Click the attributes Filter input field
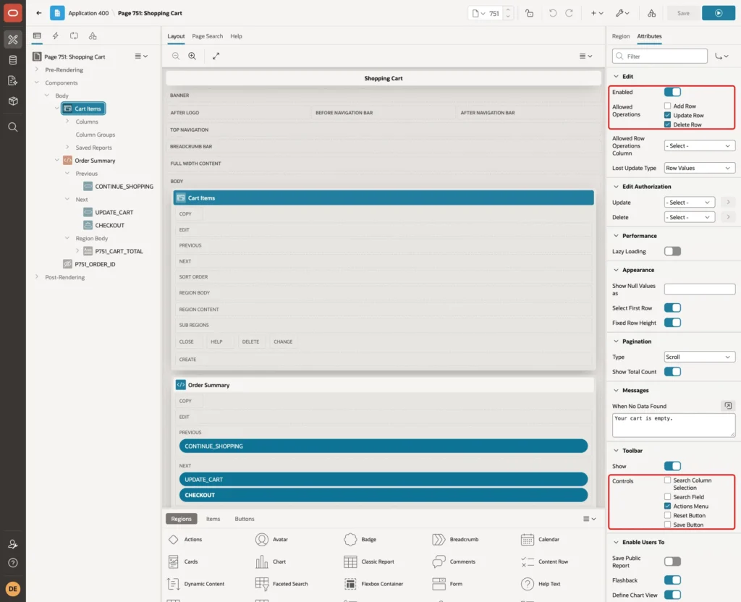This screenshot has height=602, width=741. coord(660,56)
